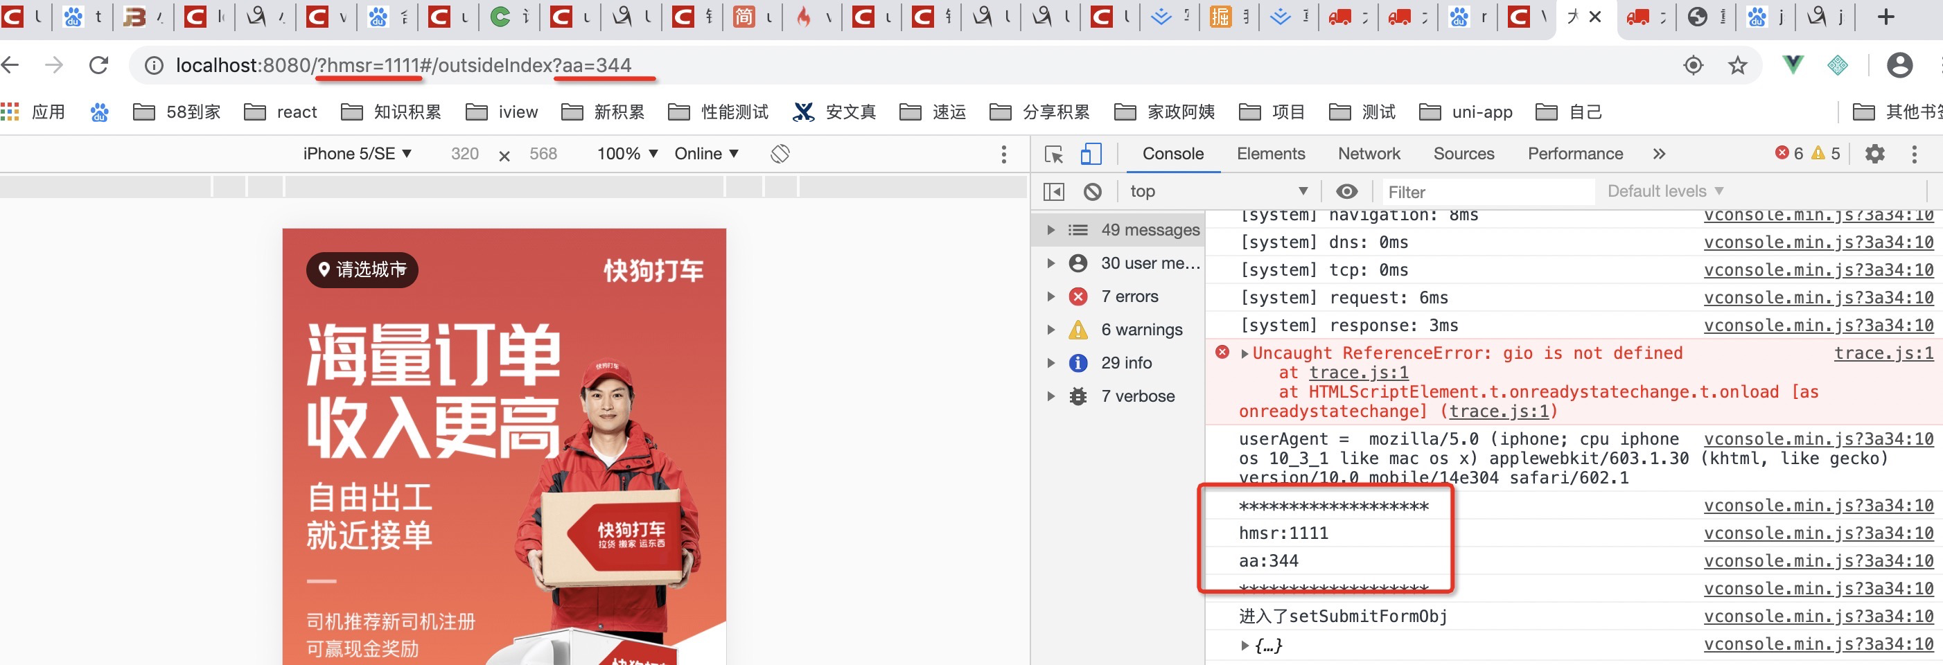The image size is (1943, 665).
Task: Open the 58到家 bookmark folder
Action: (177, 112)
